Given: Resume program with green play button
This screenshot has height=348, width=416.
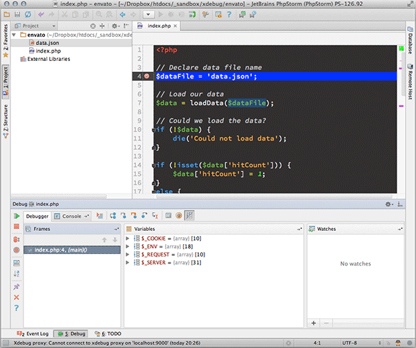Looking at the screenshot, I should (17, 216).
